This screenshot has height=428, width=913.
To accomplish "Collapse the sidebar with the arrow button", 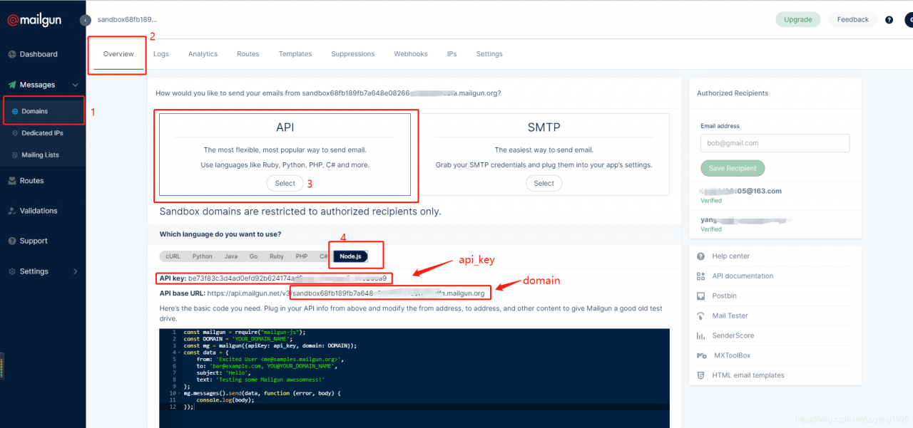I will [86, 20].
